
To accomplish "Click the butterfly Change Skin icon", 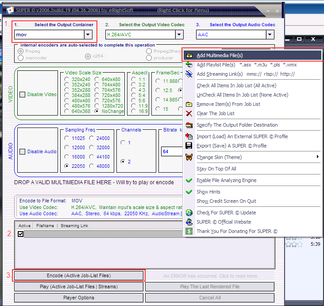I will 189,157.
